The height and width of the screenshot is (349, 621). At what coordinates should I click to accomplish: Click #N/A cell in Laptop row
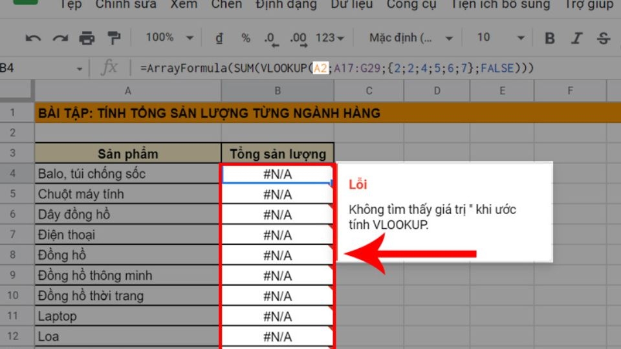(278, 316)
